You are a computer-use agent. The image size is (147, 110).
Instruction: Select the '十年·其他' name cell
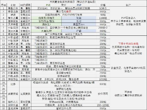click(x=13, y=70)
